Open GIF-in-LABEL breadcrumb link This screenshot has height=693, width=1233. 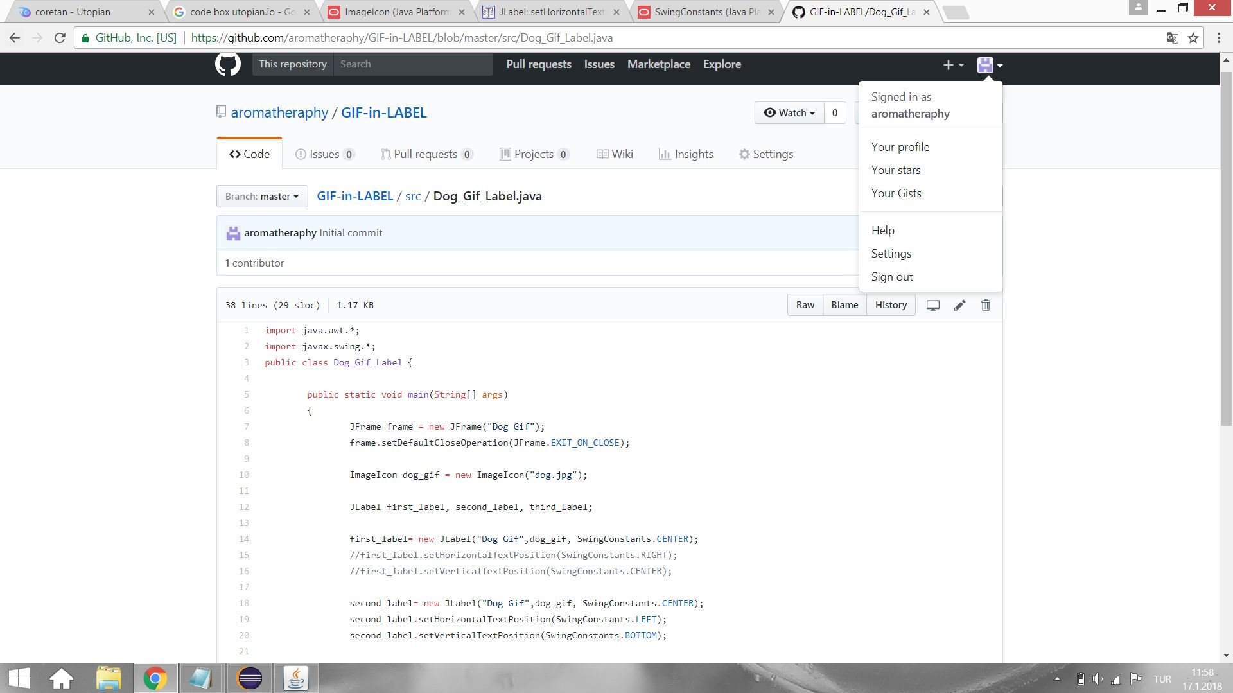pyautogui.click(x=355, y=196)
